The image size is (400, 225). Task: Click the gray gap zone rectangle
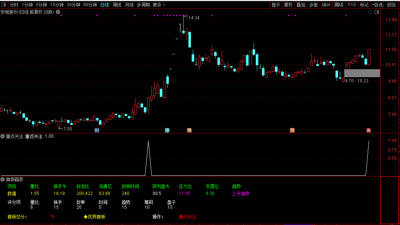[x=362, y=73]
